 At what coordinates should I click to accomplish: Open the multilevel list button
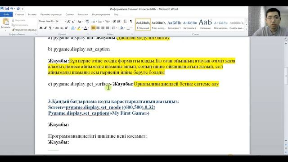[107, 22]
